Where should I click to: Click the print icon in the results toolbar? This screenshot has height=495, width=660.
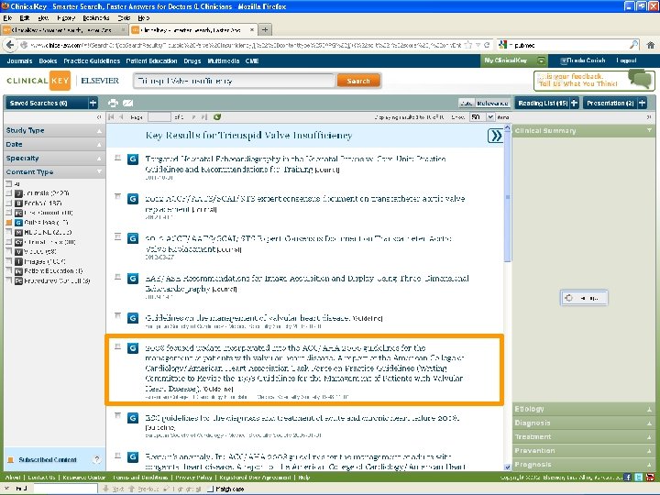coord(113,103)
